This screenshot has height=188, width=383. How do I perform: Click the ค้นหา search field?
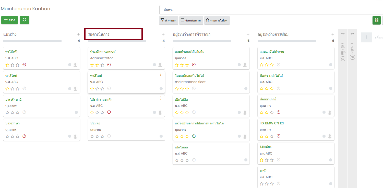point(271,10)
